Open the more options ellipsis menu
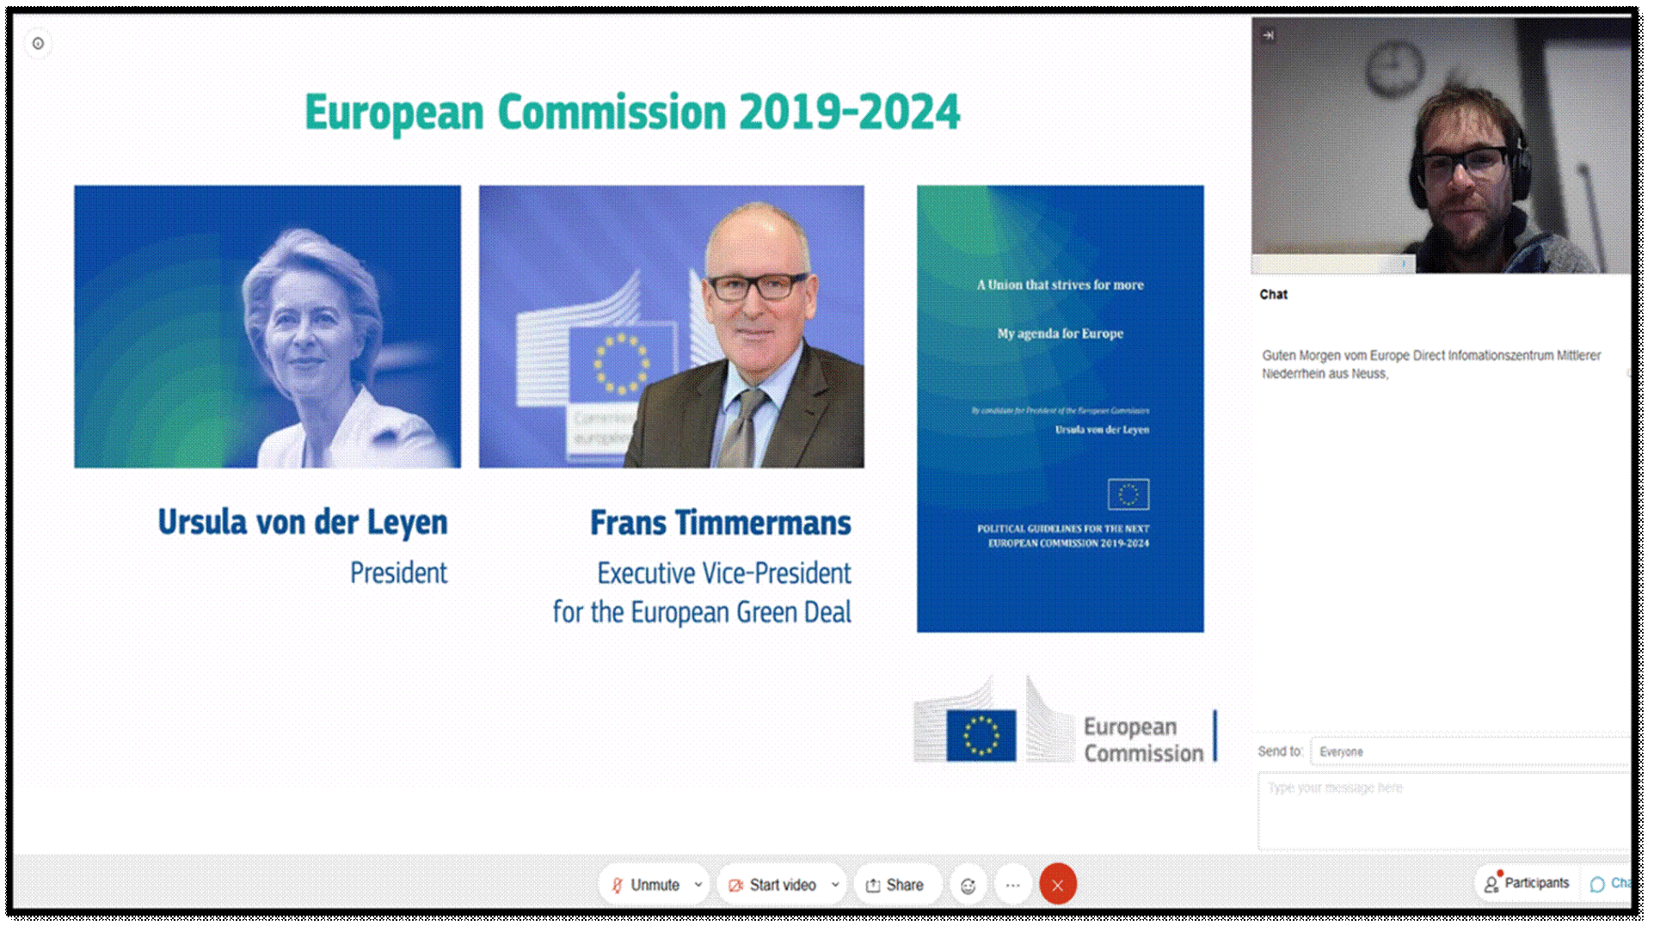 click(1013, 885)
